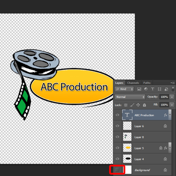Filter layers by smart object icon
The image size is (176, 176).
point(166,89)
